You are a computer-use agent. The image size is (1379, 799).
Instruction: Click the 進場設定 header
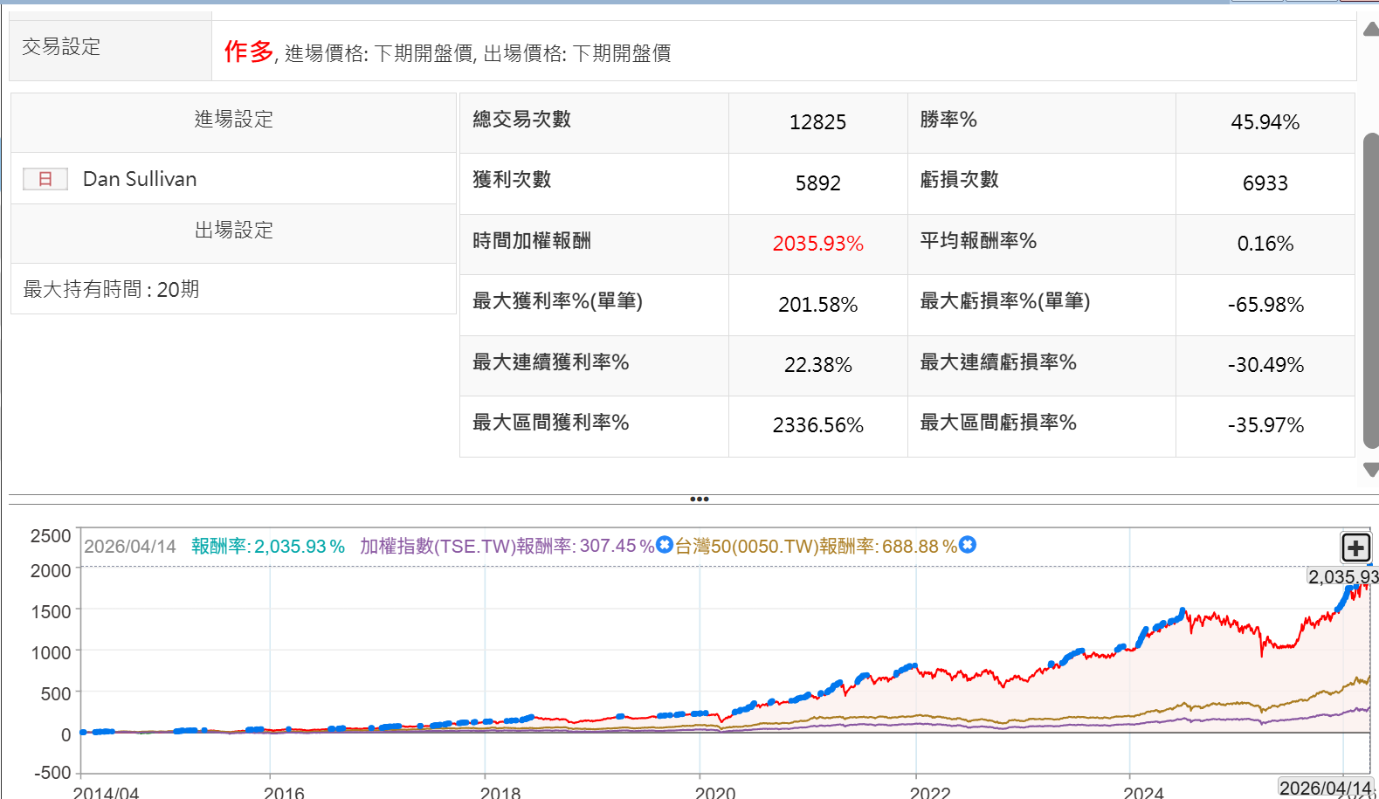[x=233, y=120]
